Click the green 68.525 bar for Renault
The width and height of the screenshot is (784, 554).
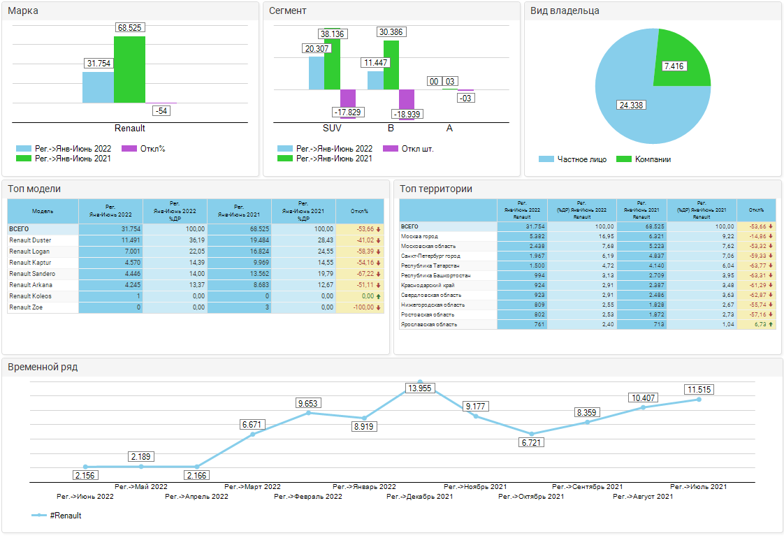(x=129, y=70)
